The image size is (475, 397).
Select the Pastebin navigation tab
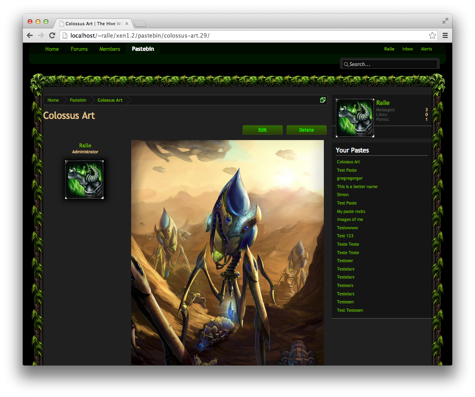click(143, 49)
